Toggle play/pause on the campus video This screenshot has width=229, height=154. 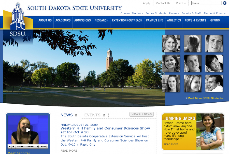(9, 146)
